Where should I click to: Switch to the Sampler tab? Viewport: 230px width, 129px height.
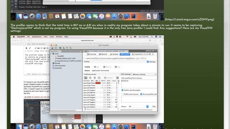point(114,54)
